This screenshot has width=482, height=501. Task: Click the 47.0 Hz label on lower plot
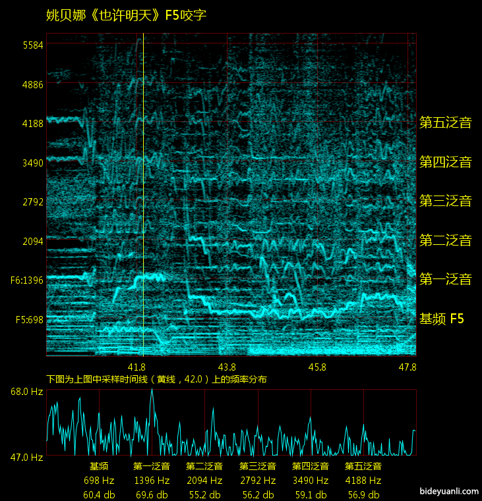click(x=26, y=457)
